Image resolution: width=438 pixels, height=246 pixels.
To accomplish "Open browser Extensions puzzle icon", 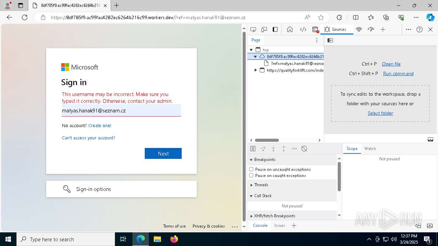I will [x=339, y=17].
